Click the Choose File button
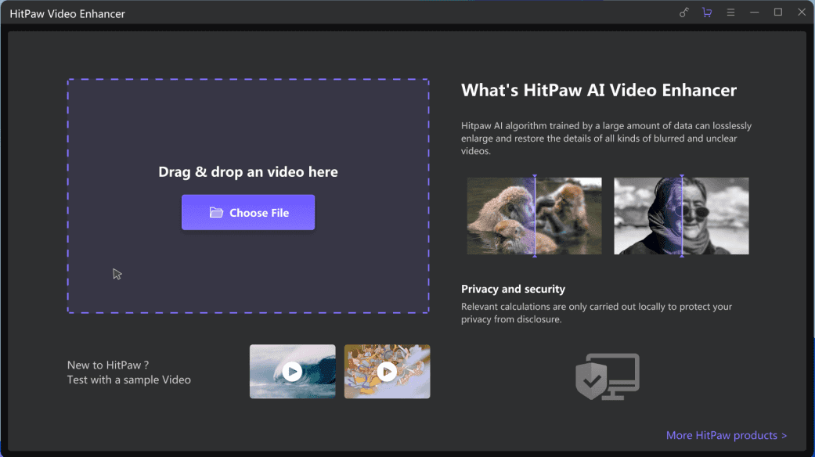This screenshot has height=457, width=815. point(248,212)
